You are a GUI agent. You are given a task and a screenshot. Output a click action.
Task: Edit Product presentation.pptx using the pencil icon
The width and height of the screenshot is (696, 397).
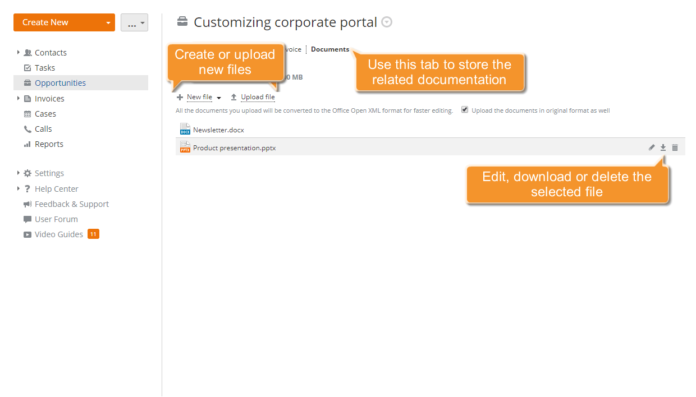651,147
